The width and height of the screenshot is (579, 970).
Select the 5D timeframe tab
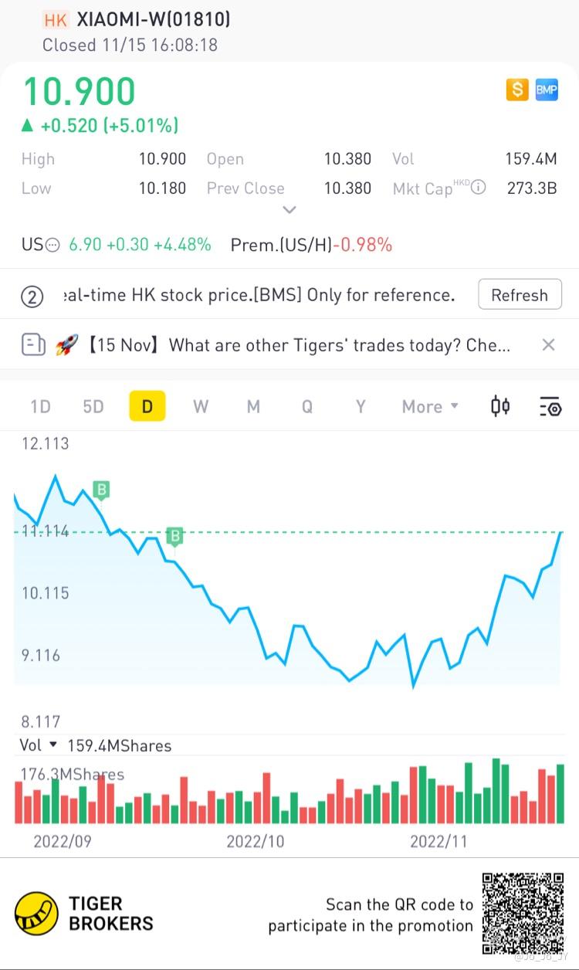tap(93, 406)
